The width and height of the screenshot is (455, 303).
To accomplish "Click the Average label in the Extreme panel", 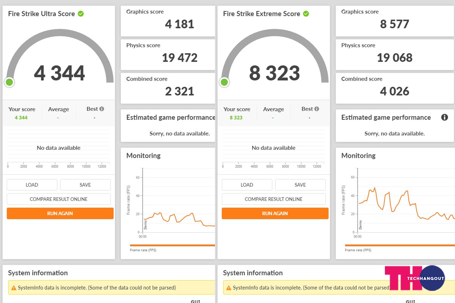I will tap(273, 109).
